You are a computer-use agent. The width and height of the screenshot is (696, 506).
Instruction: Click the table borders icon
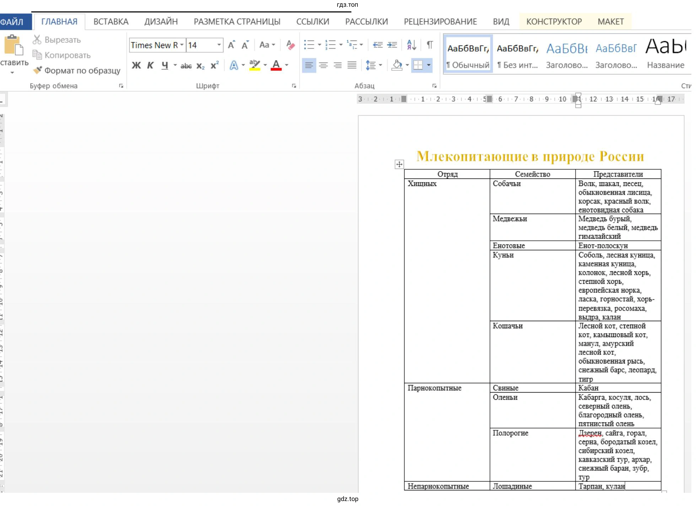(418, 65)
